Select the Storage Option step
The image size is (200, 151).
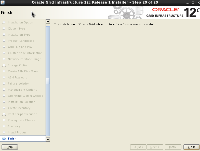pyautogui.click(x=18, y=65)
